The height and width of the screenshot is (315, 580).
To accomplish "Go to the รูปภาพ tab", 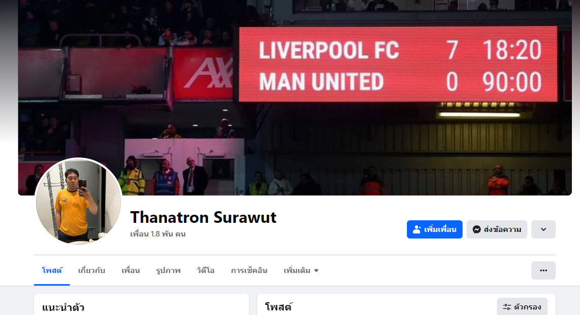I will [x=169, y=270].
